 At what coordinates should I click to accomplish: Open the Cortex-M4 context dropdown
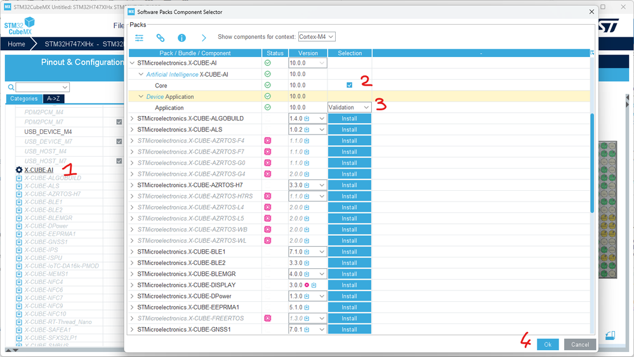(x=317, y=37)
